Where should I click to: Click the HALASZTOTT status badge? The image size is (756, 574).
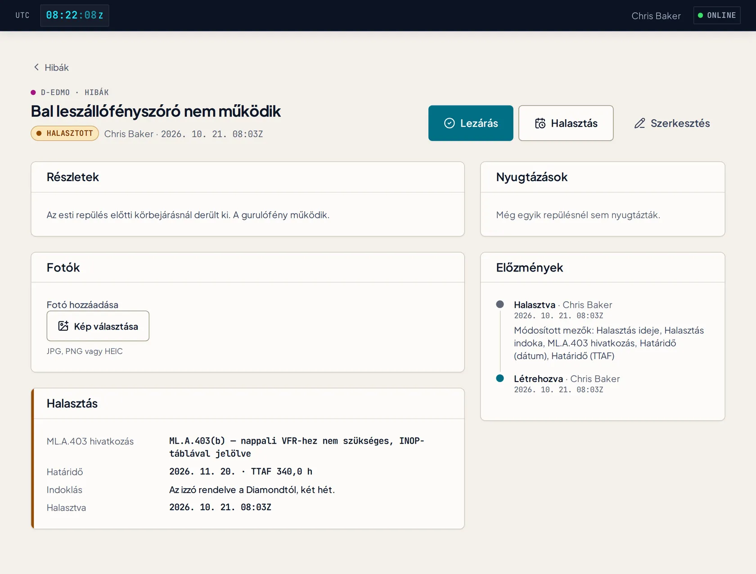(65, 133)
